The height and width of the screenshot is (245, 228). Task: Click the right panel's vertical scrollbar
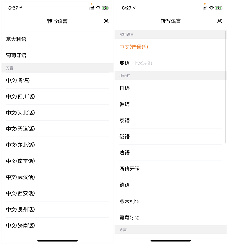click(x=225, y=87)
